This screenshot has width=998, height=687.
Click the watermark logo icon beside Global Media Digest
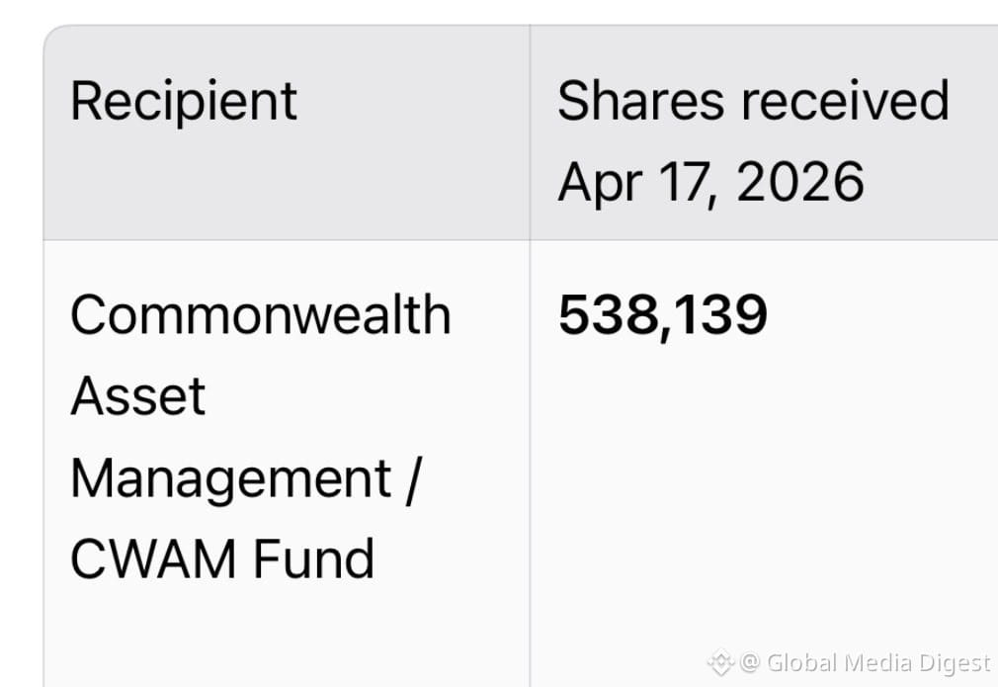tap(720, 663)
